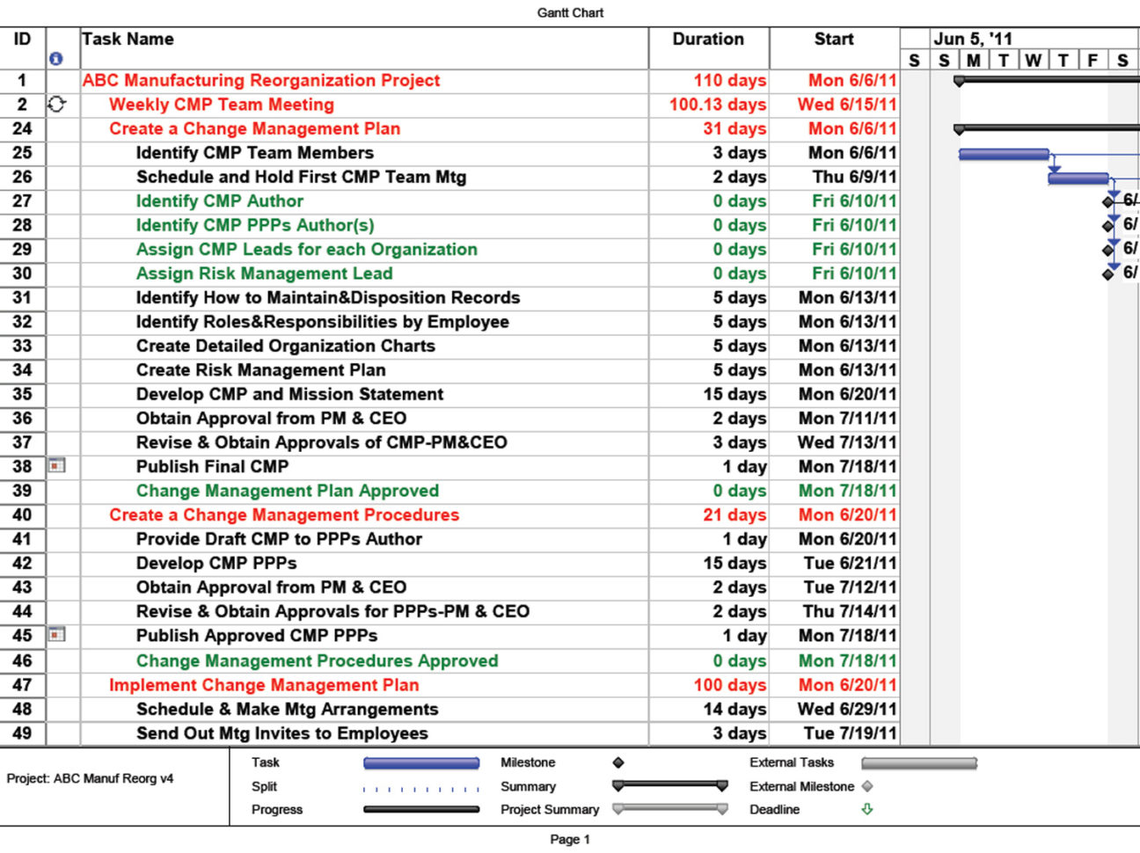Click the project summary bar on row 1
Image resolution: width=1140 pixels, height=853 pixels.
click(x=1038, y=80)
